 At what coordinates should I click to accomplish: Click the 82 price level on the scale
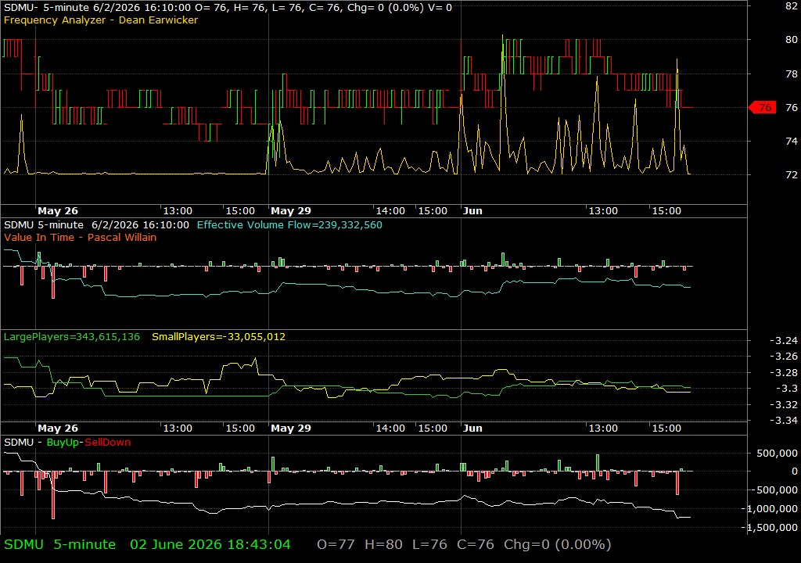[792, 6]
